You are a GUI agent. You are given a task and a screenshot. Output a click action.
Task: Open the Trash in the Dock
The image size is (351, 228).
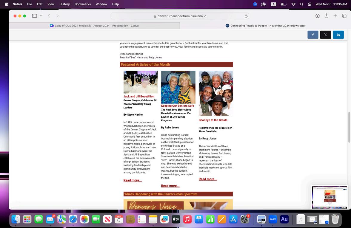pyautogui.click(x=335, y=219)
